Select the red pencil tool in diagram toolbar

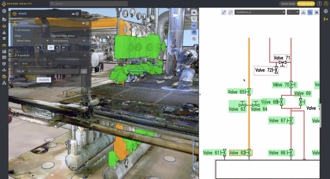click(x=230, y=12)
